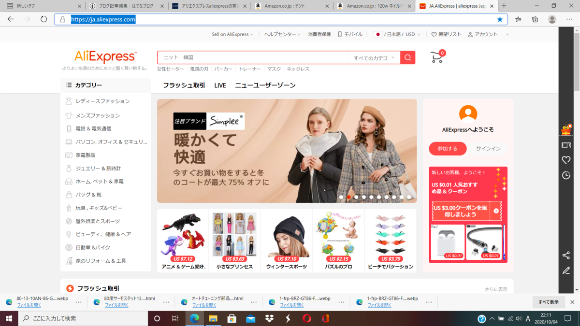Screen dimensions: 580x326
Task: Click the 願望リスト link
Action: pyautogui.click(x=446, y=34)
